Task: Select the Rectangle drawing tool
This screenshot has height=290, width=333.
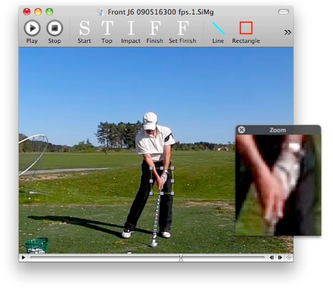Action: point(246,32)
